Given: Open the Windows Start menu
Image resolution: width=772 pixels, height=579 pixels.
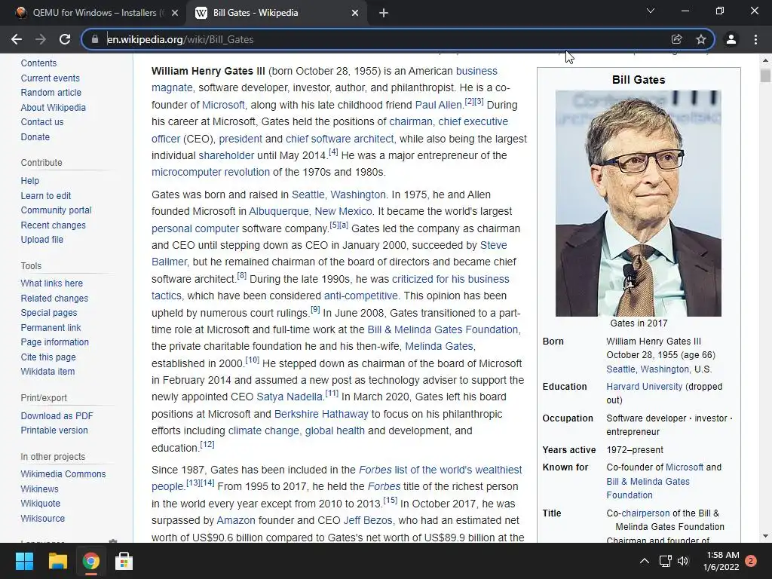Looking at the screenshot, I should point(24,561).
